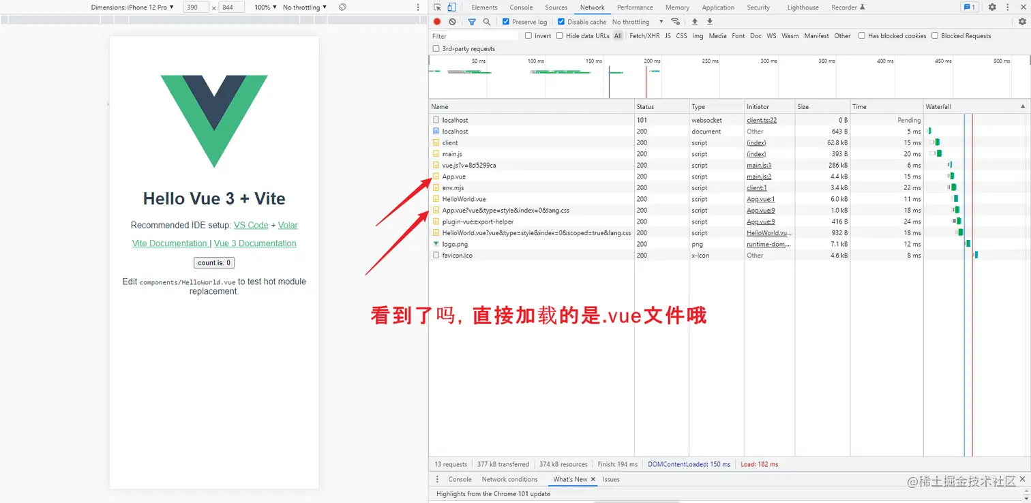Open network conditions wifi icon
The width and height of the screenshot is (1031, 503).
[675, 22]
